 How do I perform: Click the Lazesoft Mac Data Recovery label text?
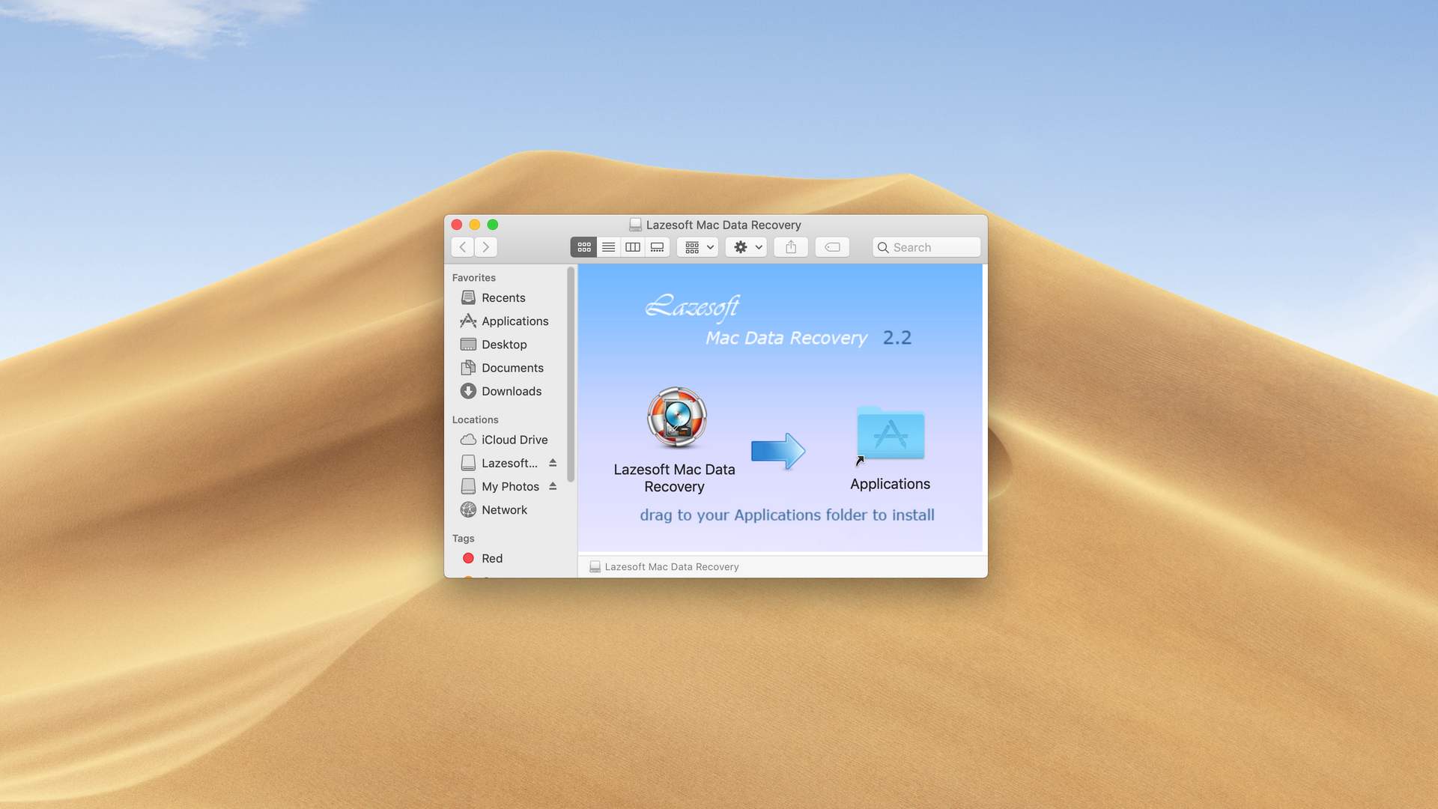(674, 478)
